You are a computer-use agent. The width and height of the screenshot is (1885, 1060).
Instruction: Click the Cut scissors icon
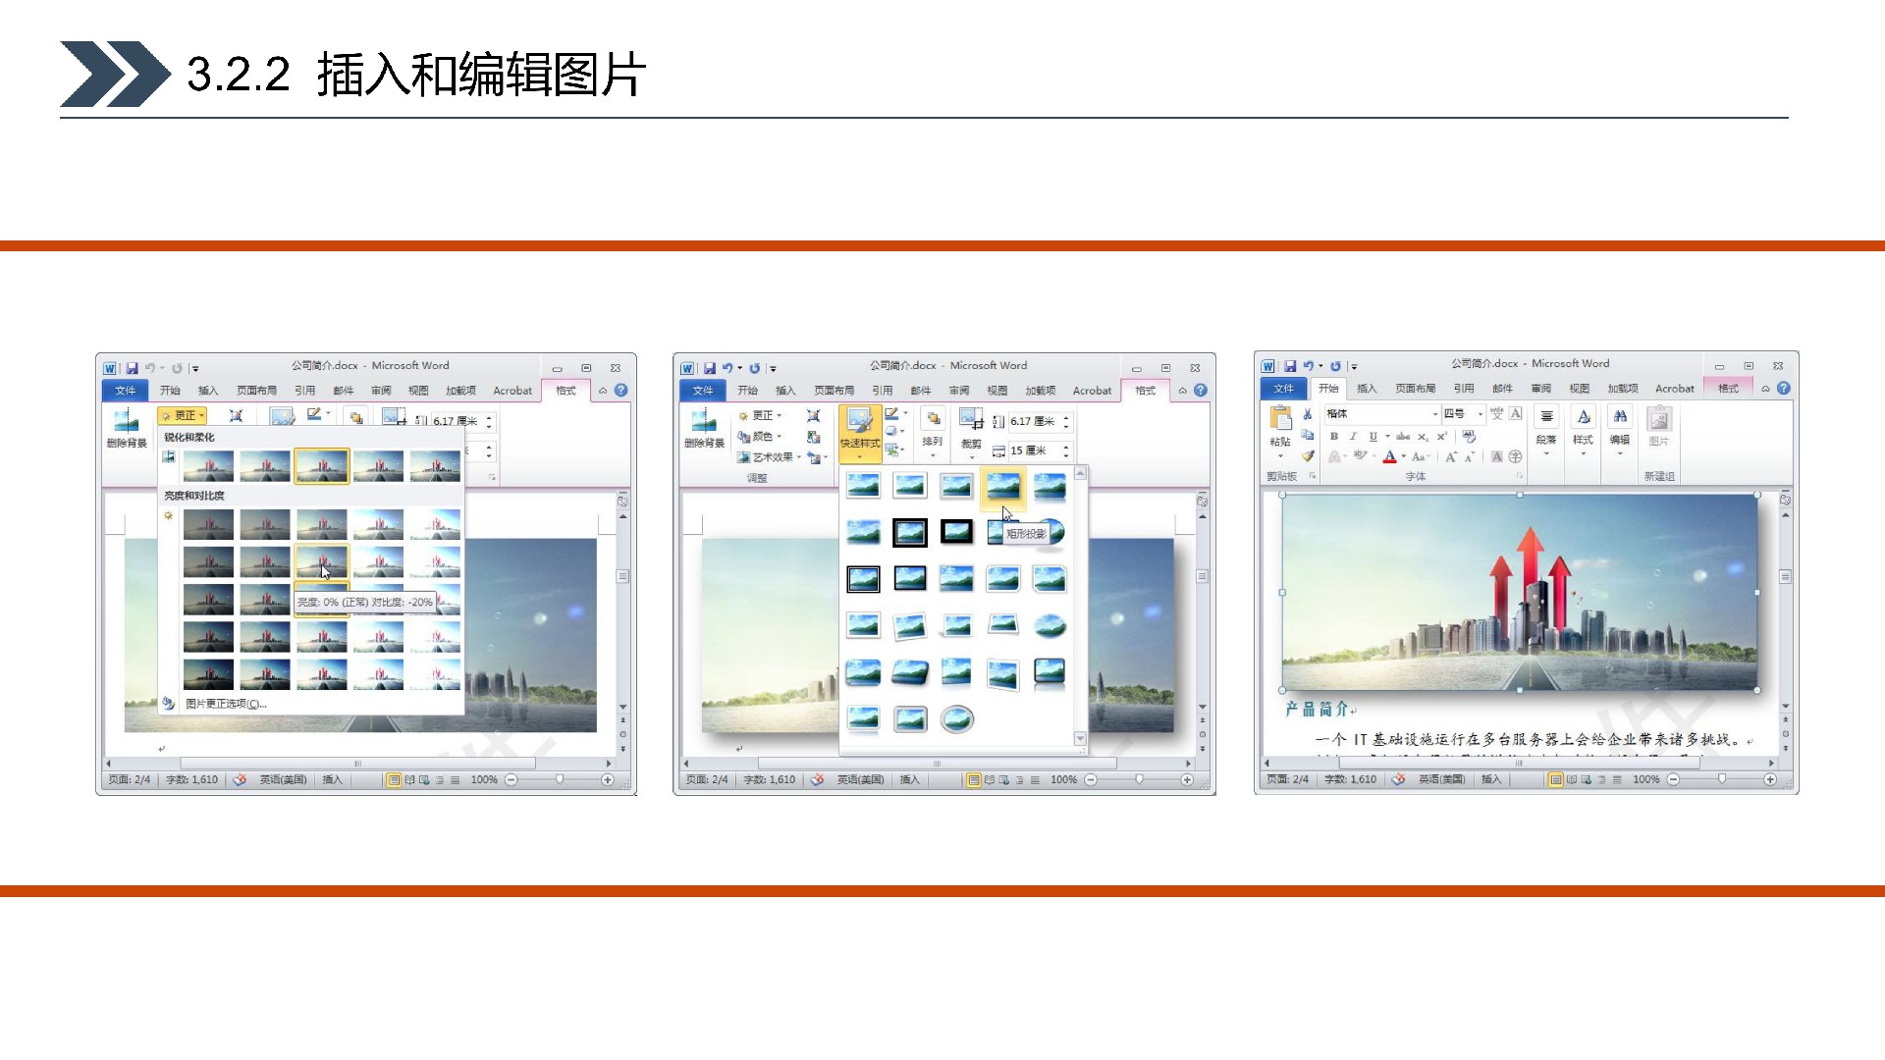tap(1308, 414)
